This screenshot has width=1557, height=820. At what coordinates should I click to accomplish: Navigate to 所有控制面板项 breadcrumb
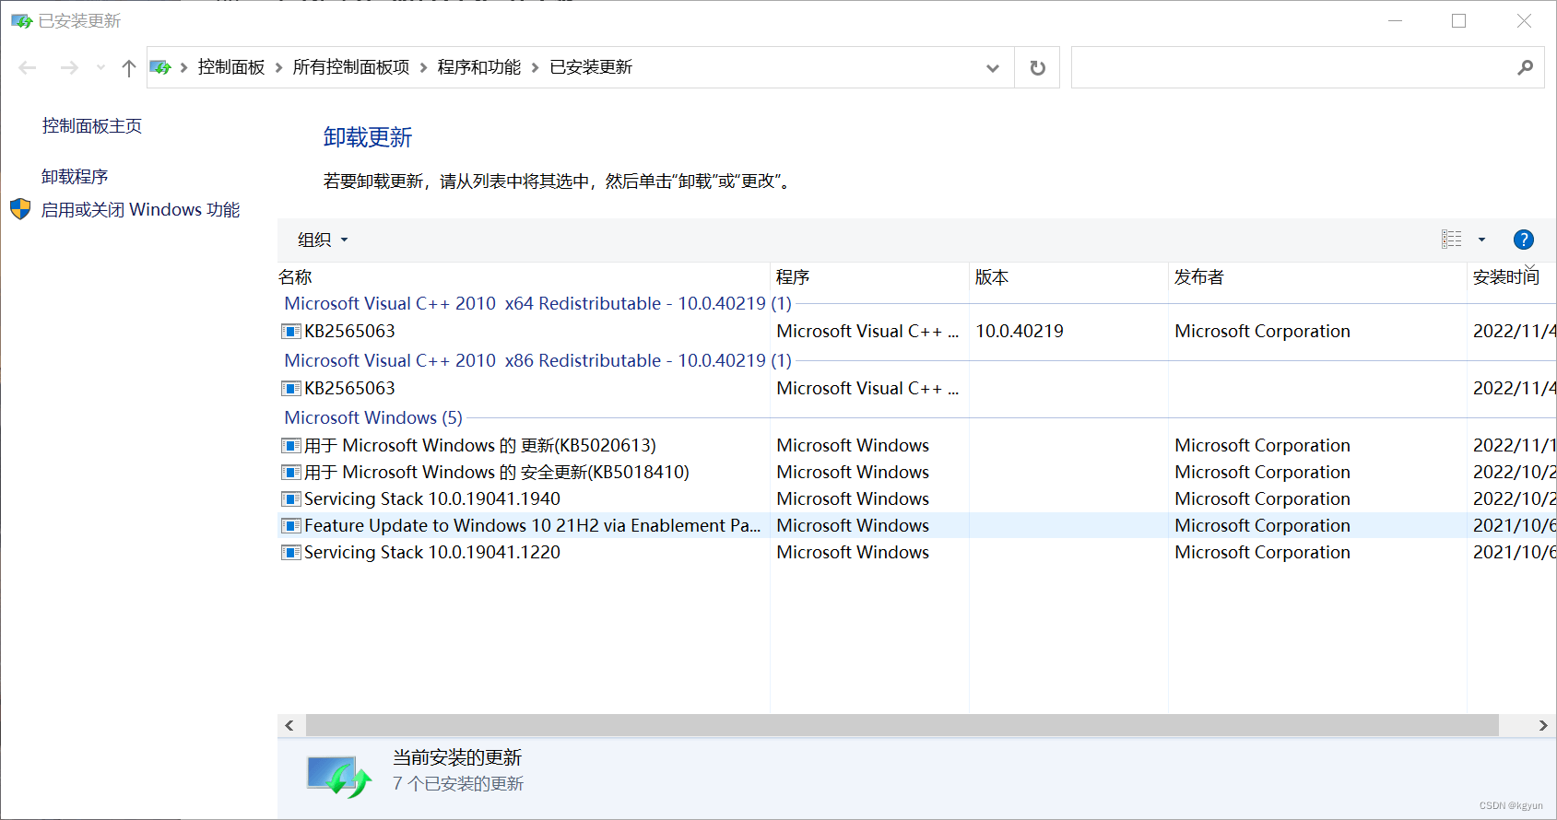pos(350,67)
